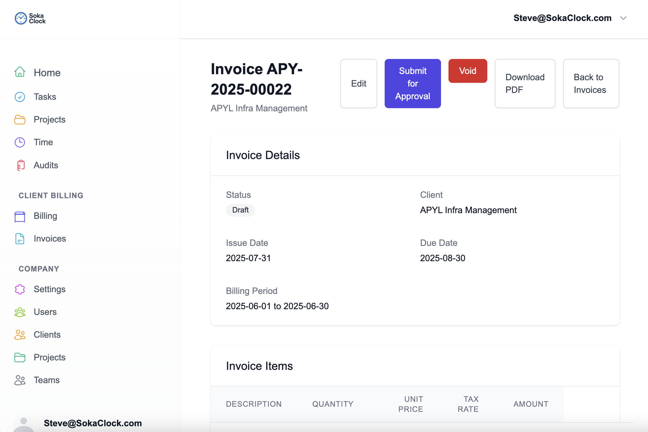Viewport: 648px width, 432px height.
Task: Select the Home house icon
Action: pyautogui.click(x=20, y=72)
